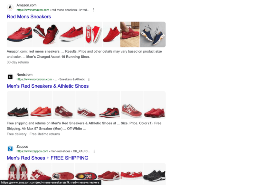Viewport: 265px width, 185px height.
Task: Select Nordstrom bright orange-red sneakers thumbnail
Action: [41, 105]
